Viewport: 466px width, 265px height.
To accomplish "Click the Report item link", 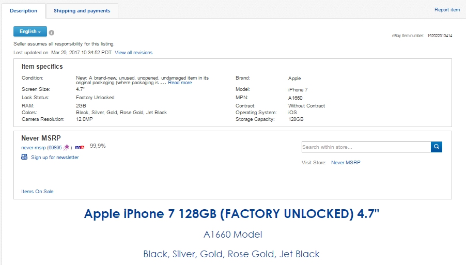I will point(447,10).
